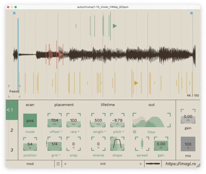Toggle the freeze control

pyautogui.click(x=14, y=91)
